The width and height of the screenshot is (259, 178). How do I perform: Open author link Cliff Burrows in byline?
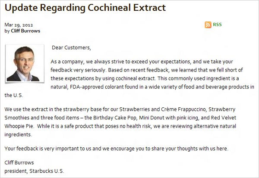25,31
